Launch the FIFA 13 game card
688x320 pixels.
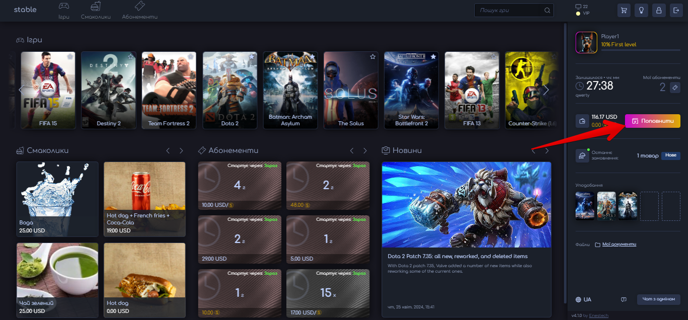[x=472, y=90]
